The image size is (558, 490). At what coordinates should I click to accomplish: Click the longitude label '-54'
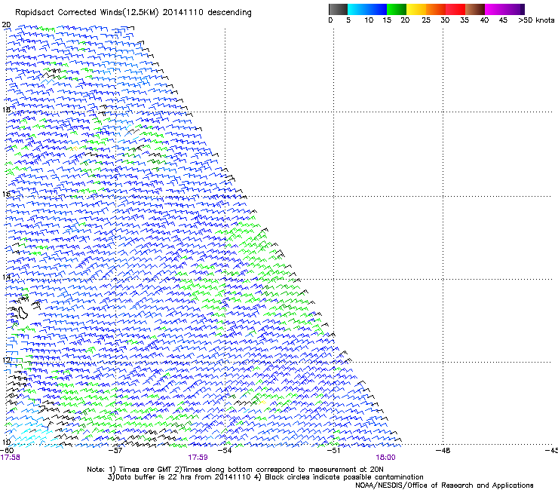pos(225,451)
